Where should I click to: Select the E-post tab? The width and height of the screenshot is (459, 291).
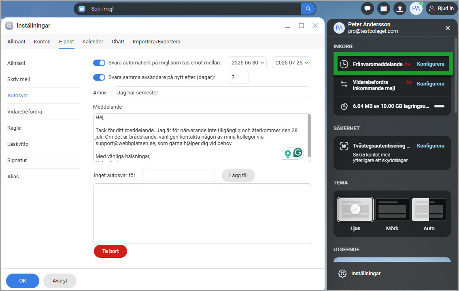click(x=66, y=42)
